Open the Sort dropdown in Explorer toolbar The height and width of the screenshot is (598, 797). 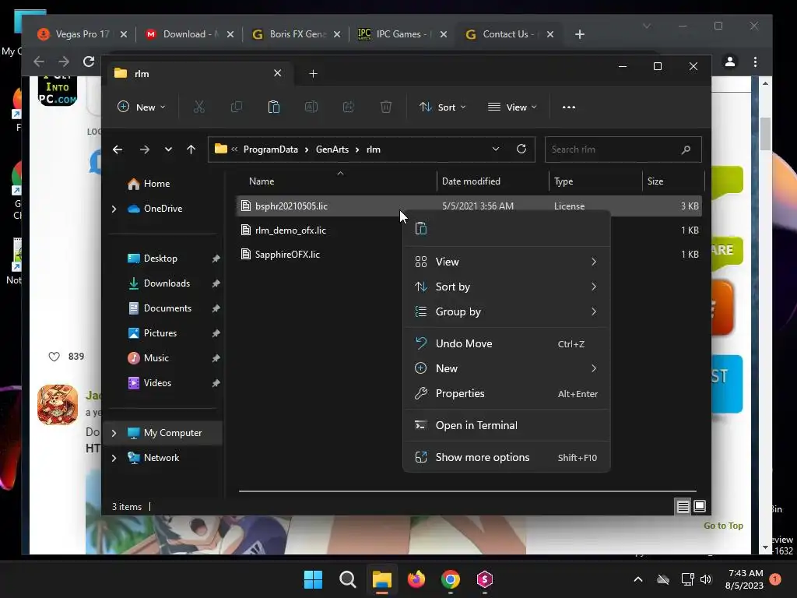tap(442, 107)
